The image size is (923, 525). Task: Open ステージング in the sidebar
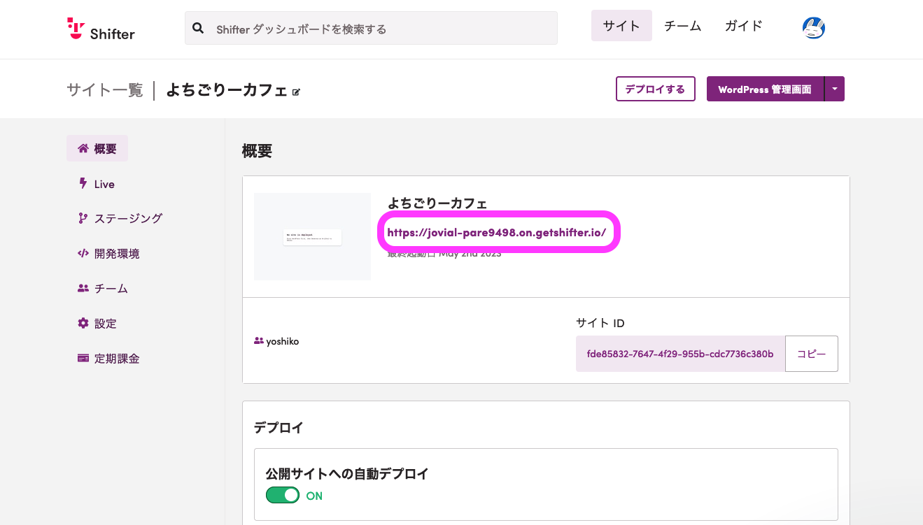[x=120, y=218]
